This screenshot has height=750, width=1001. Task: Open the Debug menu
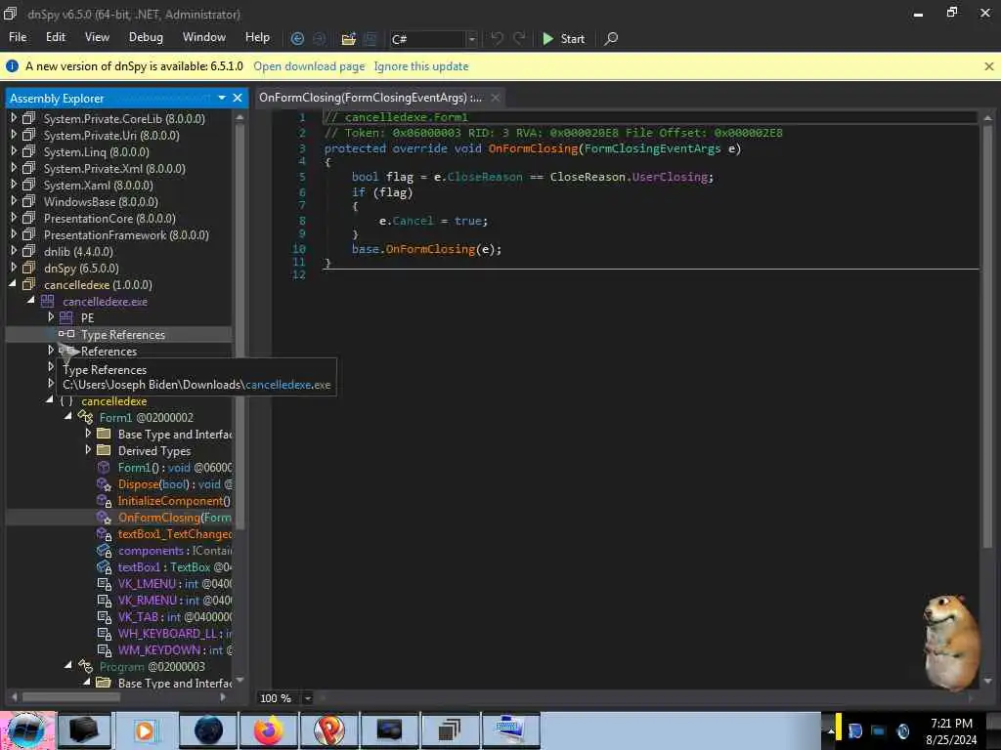pos(146,37)
